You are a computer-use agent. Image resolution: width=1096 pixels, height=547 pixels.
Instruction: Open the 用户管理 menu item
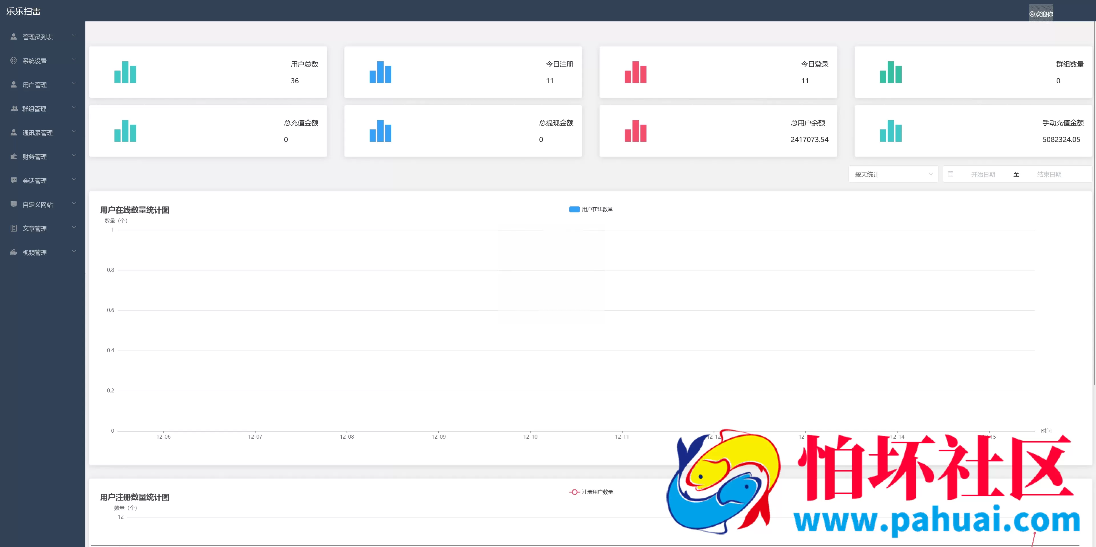coord(43,85)
